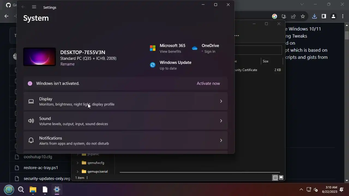Click browser vertical scrollbar thumb

[x=347, y=35]
